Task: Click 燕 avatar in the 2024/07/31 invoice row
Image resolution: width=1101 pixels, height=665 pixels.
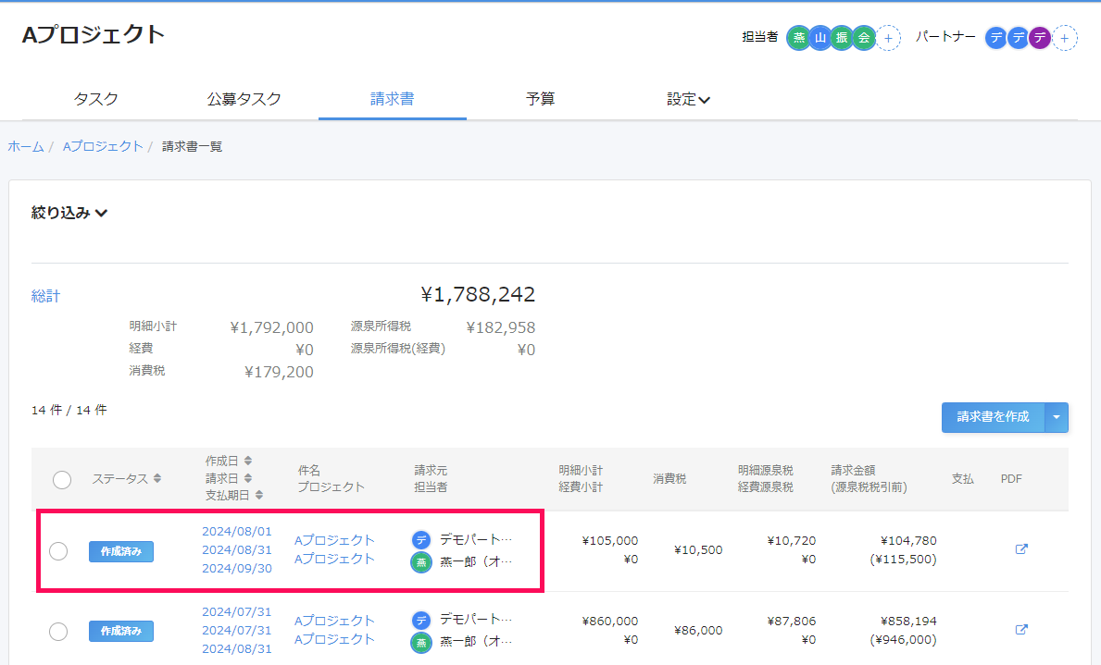Action: (x=420, y=642)
